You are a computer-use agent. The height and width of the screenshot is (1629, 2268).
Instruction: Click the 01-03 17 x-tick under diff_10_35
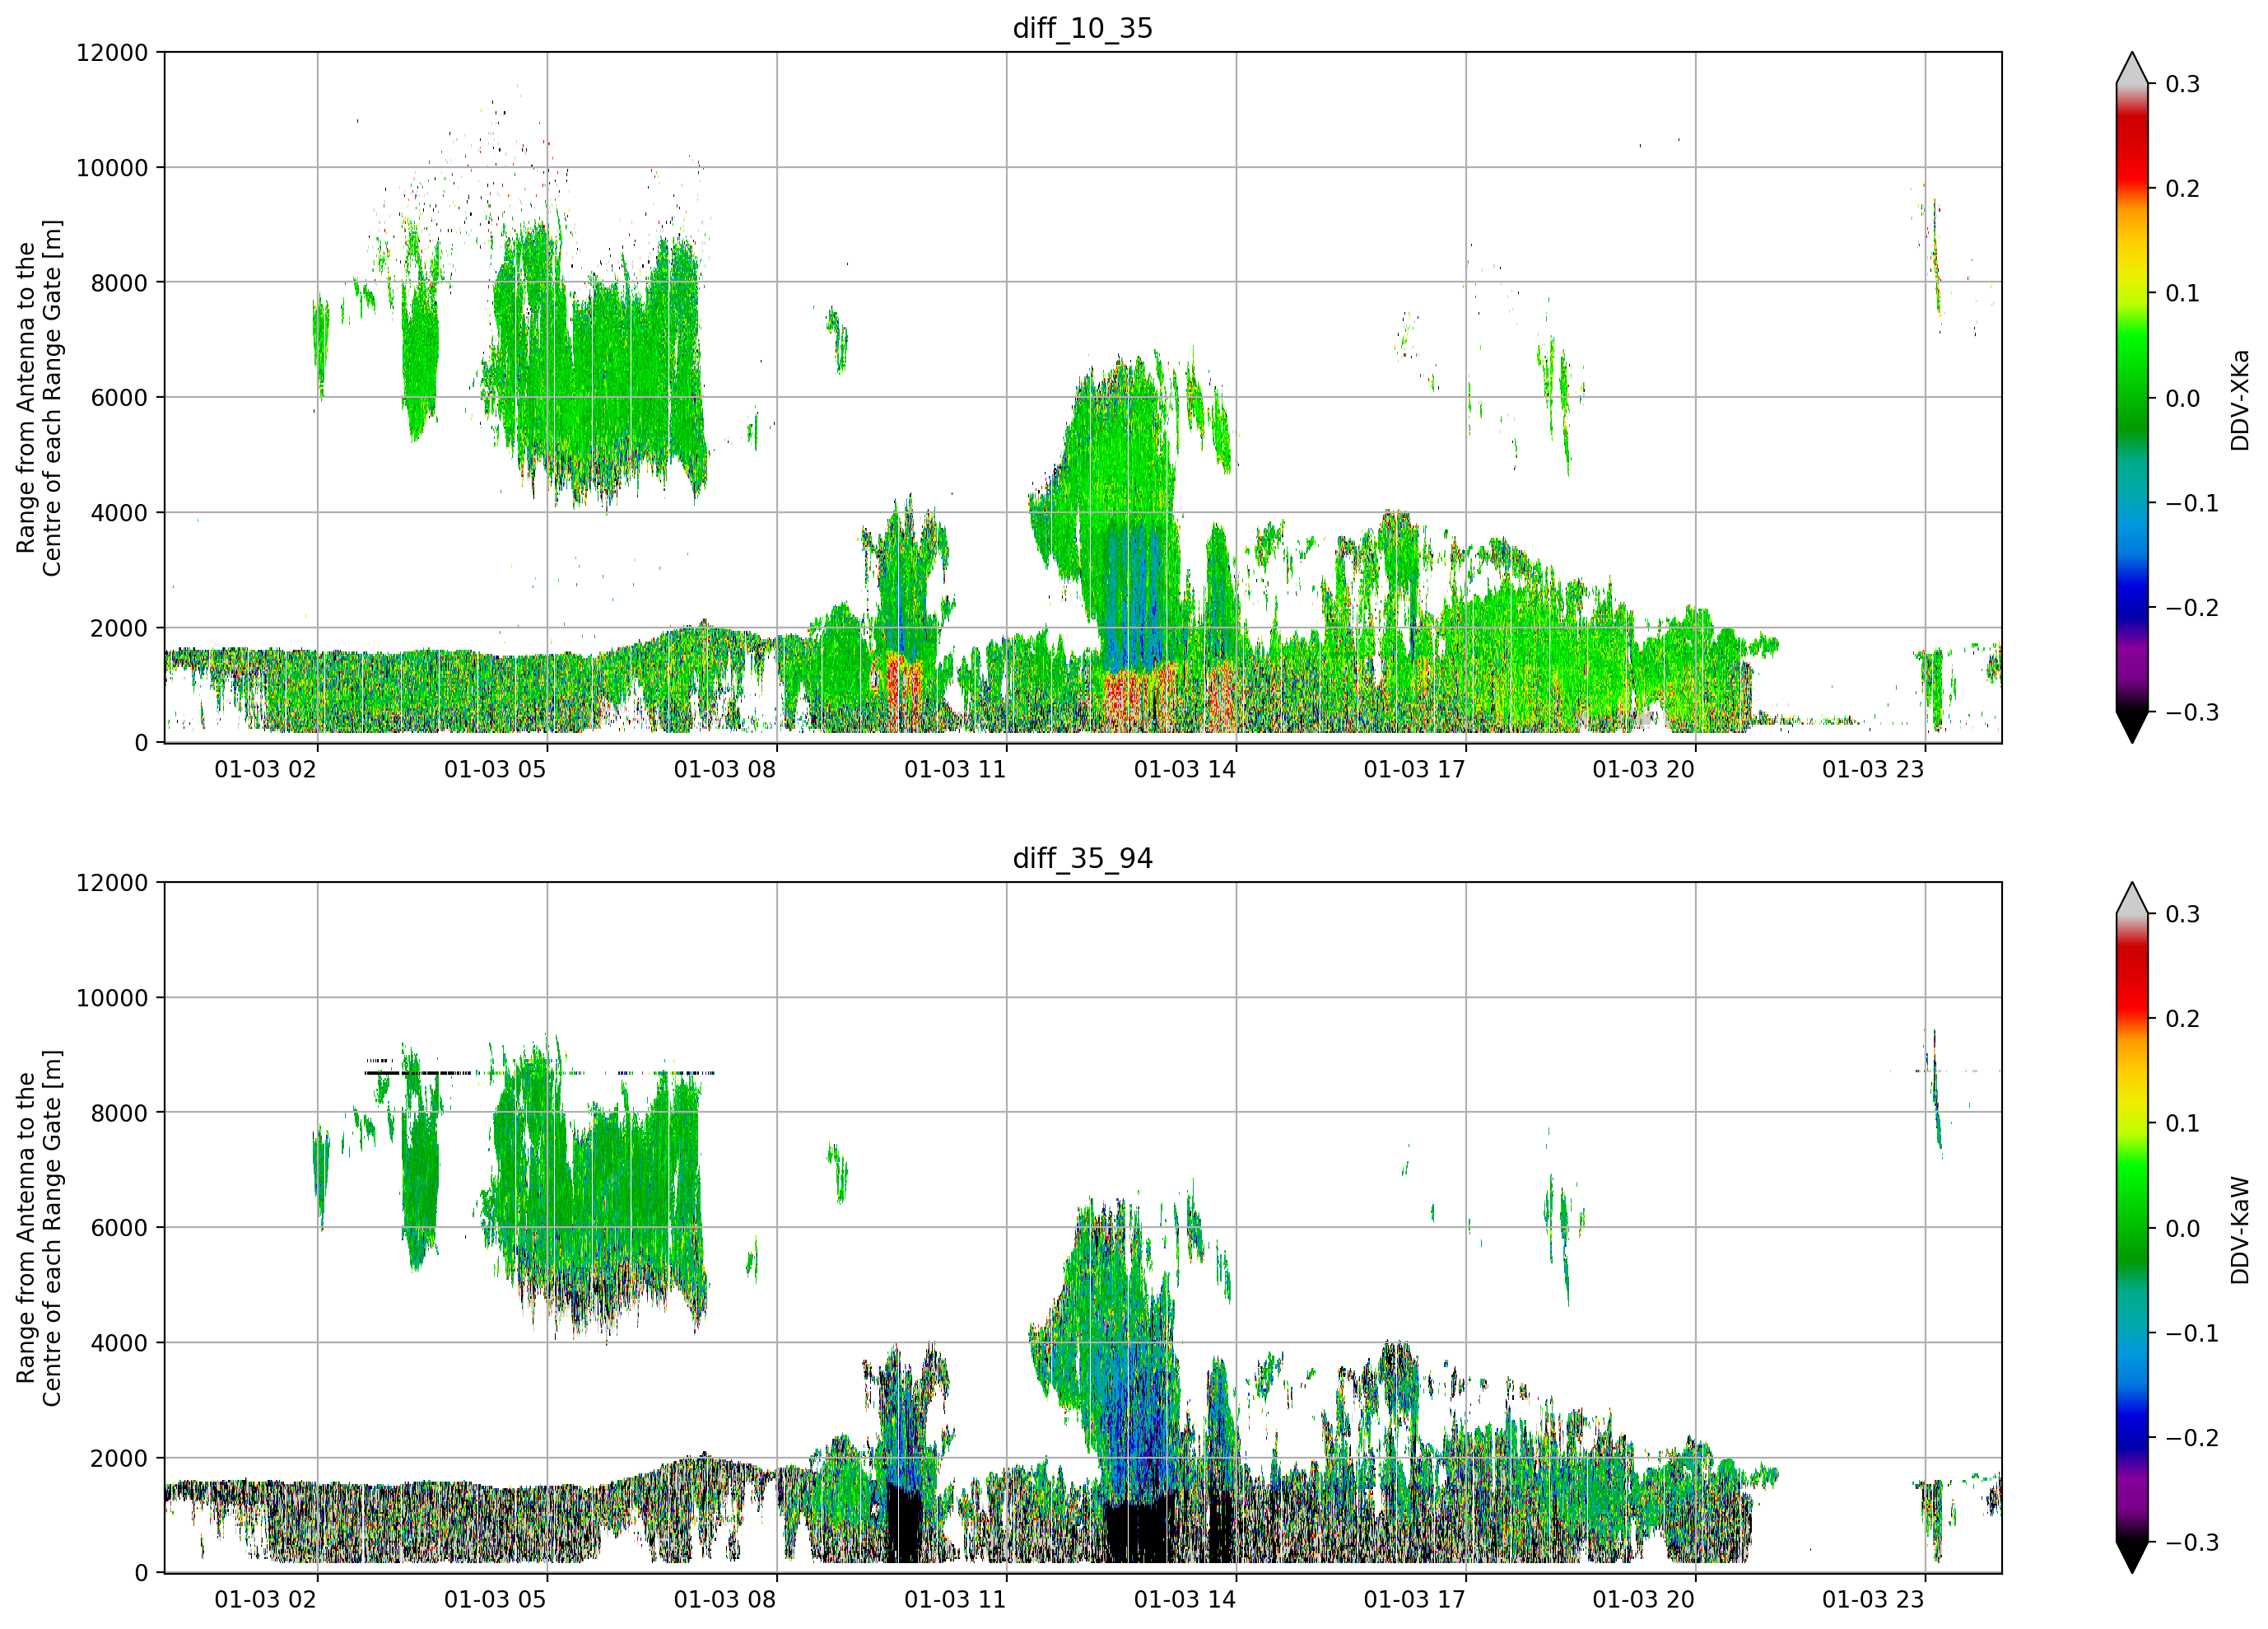tap(1414, 769)
